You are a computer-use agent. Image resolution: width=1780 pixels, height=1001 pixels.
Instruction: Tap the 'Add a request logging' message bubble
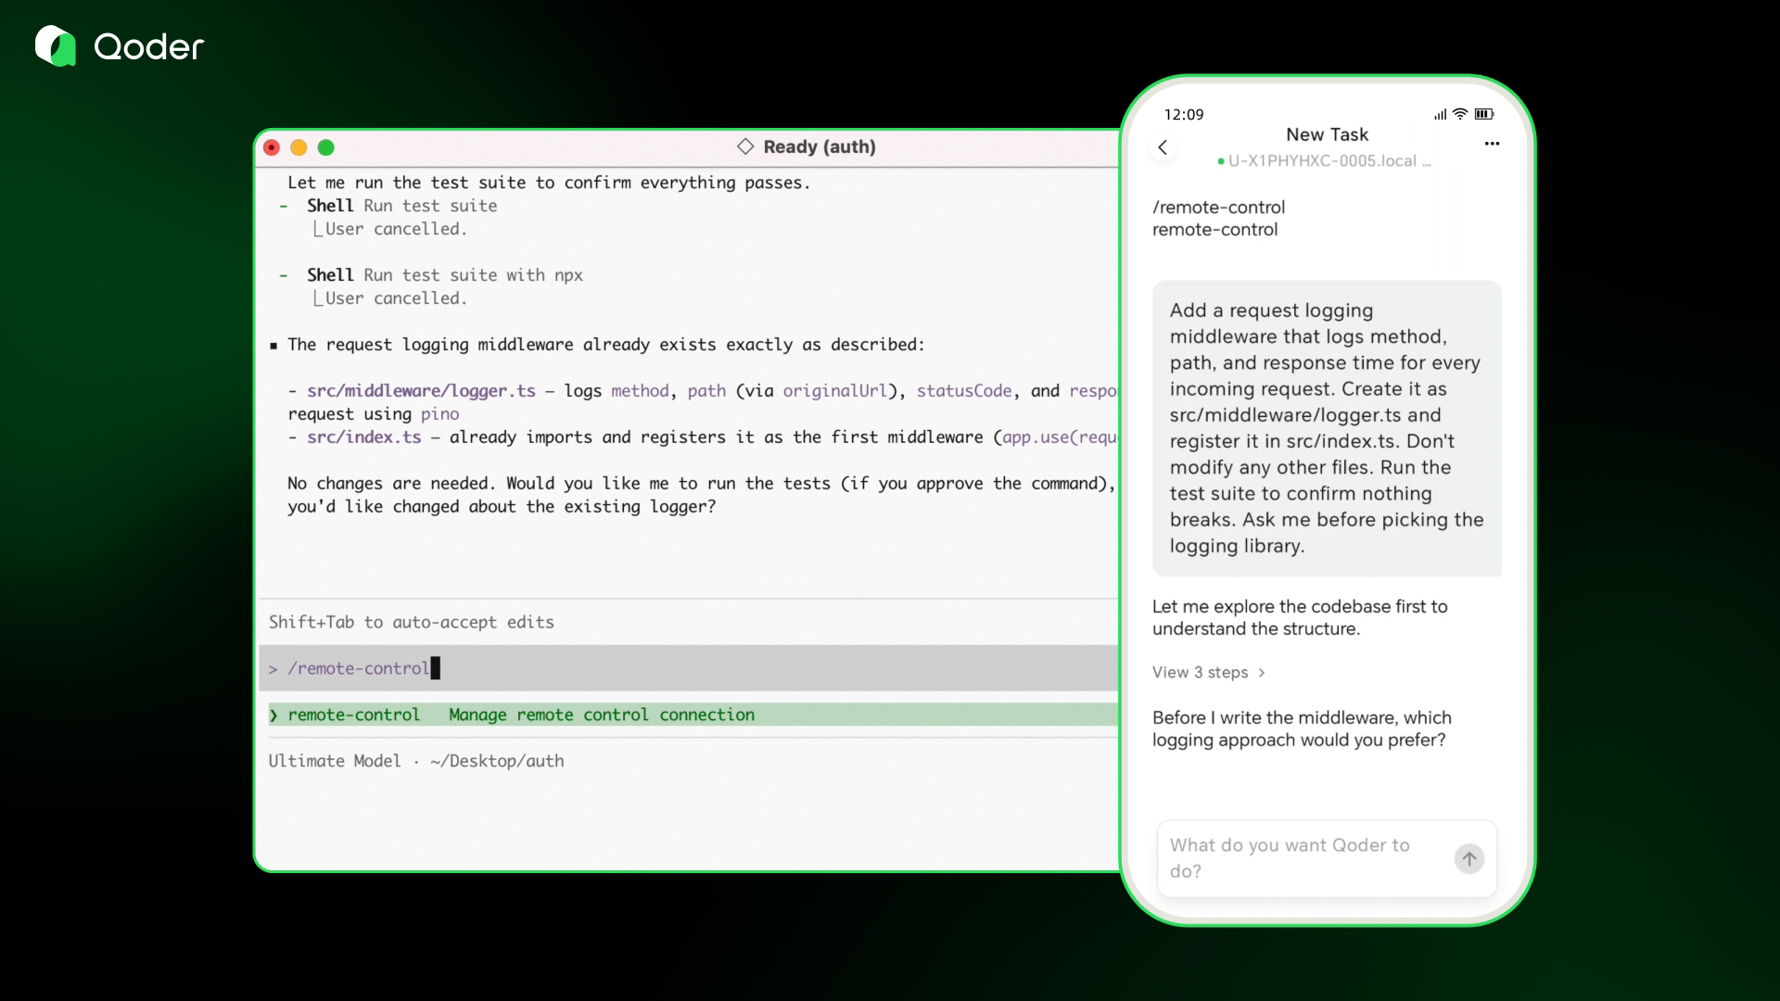pyautogui.click(x=1327, y=428)
